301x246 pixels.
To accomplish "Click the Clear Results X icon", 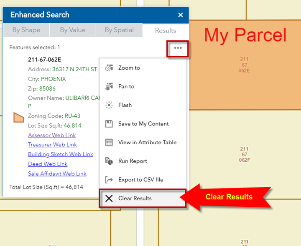I will pos(109,198).
